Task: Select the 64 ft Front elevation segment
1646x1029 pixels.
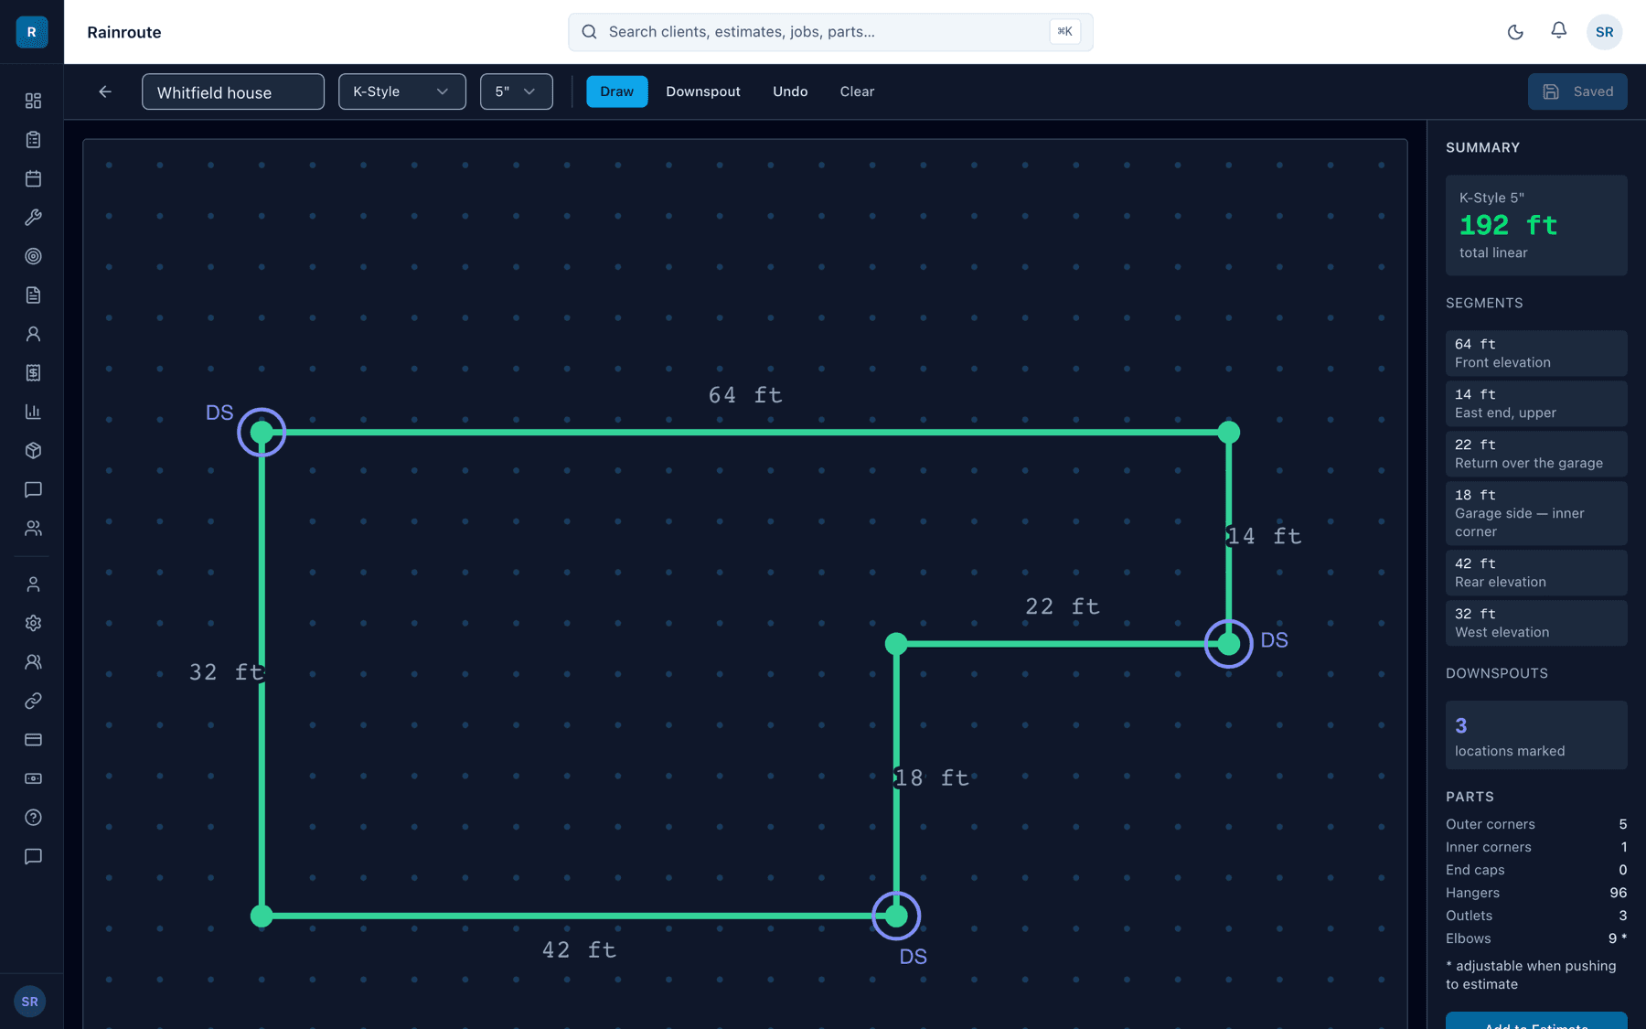Action: coord(1536,353)
